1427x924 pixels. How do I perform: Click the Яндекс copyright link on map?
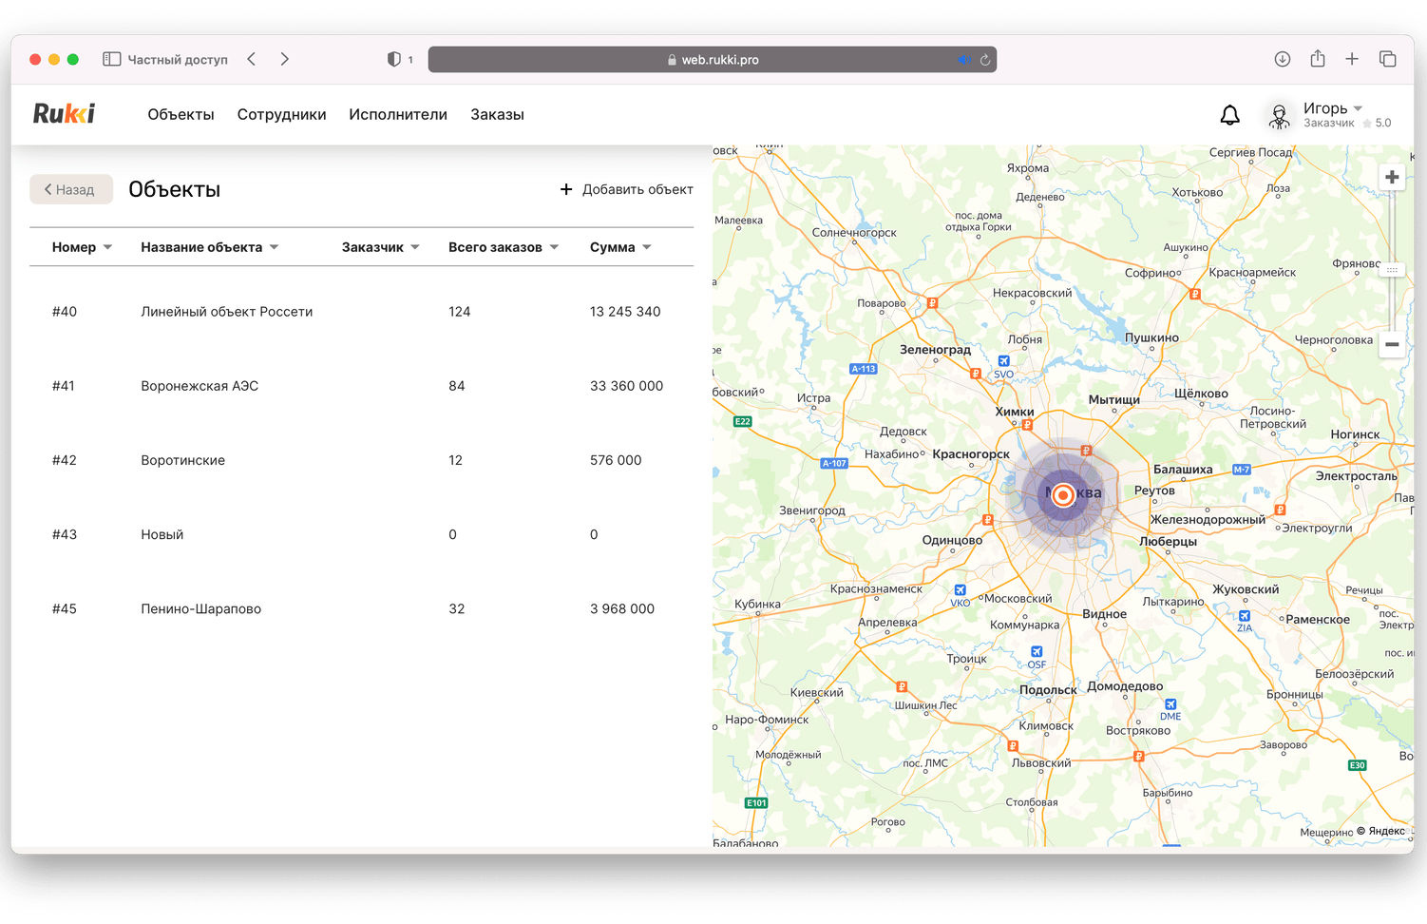click(1386, 831)
